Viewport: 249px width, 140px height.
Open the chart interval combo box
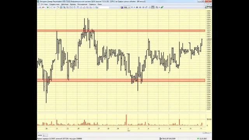tap(127, 7)
